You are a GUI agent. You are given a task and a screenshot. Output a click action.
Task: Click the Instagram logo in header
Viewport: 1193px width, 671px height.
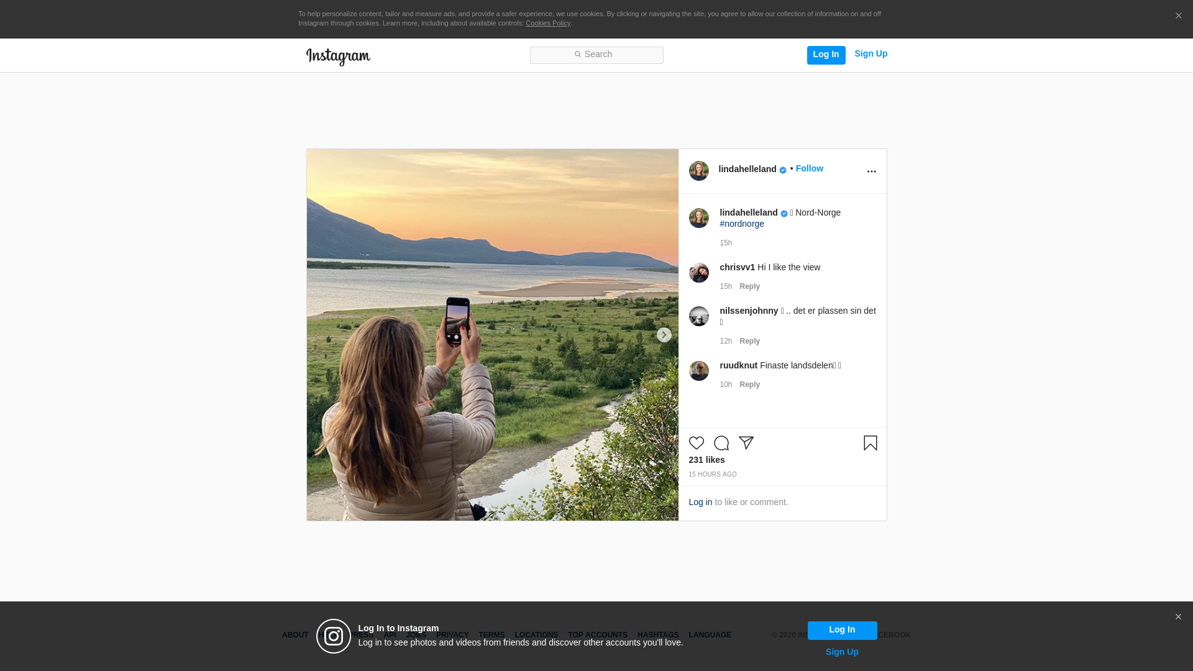coord(338,57)
